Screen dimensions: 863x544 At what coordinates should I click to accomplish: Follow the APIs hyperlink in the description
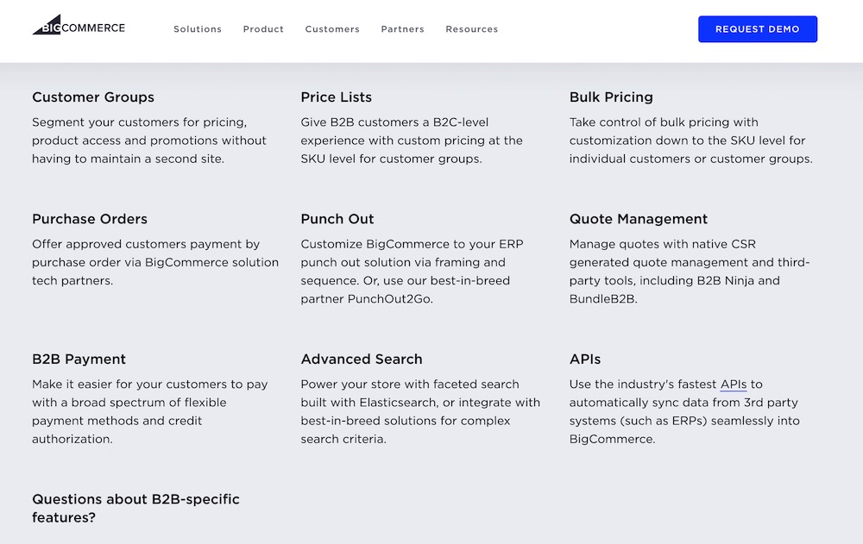[734, 385]
